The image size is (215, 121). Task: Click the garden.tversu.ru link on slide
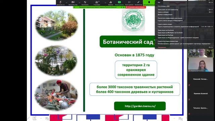coord(140,106)
